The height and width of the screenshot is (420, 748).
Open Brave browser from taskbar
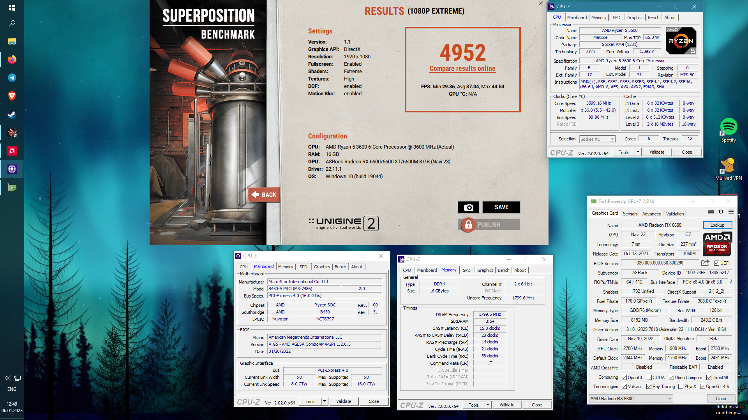(12, 96)
